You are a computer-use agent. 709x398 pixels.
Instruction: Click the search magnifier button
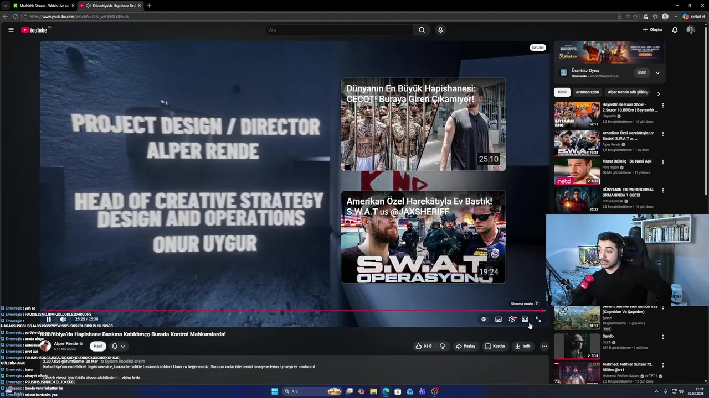(422, 30)
